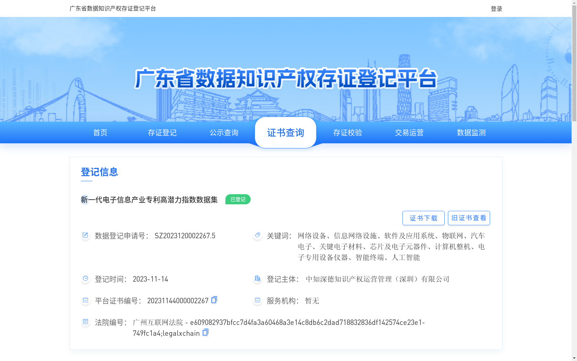Click the 登记信息 section heading
Image resolution: width=577 pixels, height=361 pixels.
(x=100, y=172)
